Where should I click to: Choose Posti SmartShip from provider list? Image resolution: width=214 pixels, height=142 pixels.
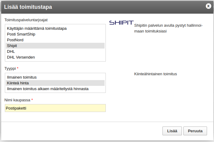point(55,34)
